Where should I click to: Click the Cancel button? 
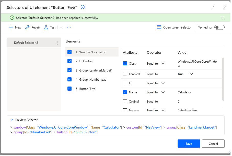[x=213, y=144]
